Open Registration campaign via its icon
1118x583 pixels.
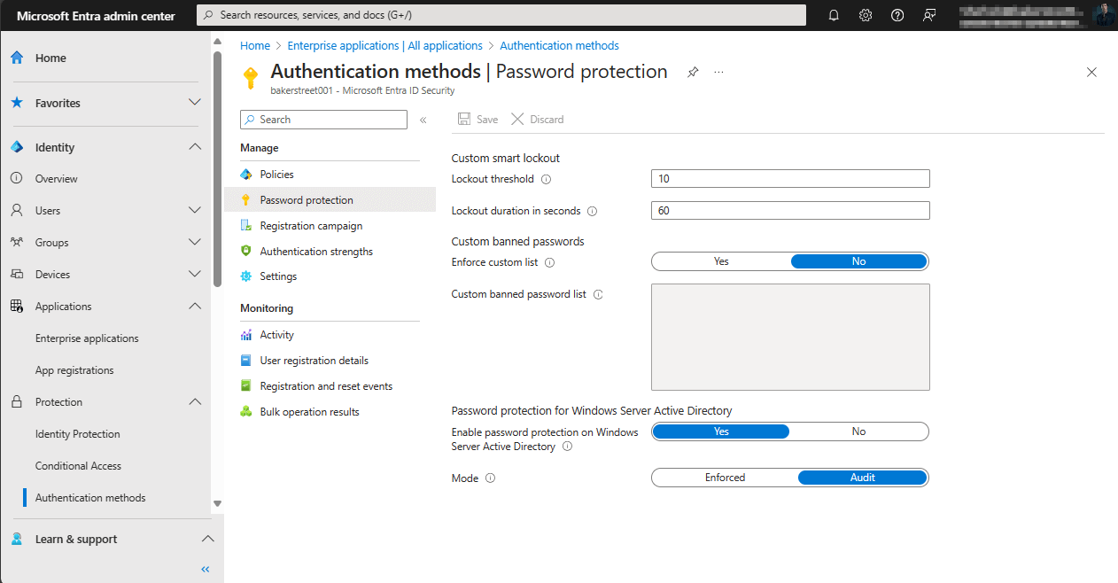[x=245, y=225]
